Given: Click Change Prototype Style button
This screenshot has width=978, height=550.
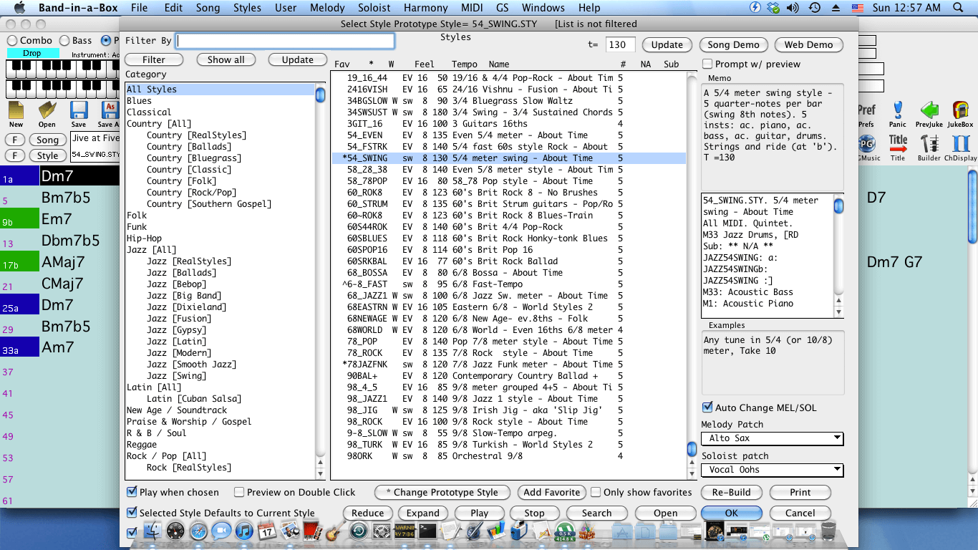Looking at the screenshot, I should [442, 492].
